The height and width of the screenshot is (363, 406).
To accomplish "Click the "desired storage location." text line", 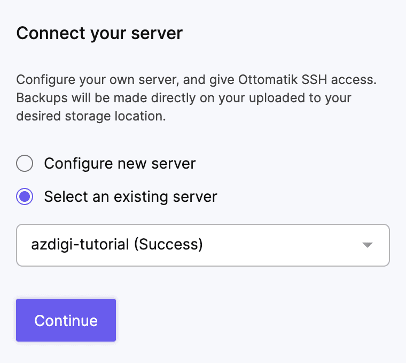I will click(91, 116).
